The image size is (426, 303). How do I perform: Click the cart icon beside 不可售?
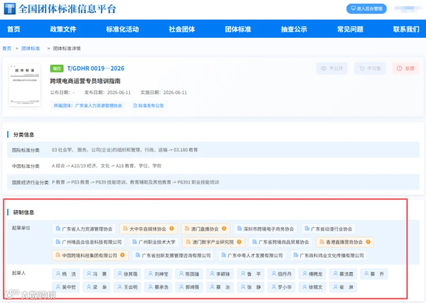tap(362, 69)
